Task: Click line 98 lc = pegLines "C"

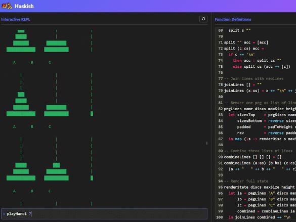Action: 267,205
